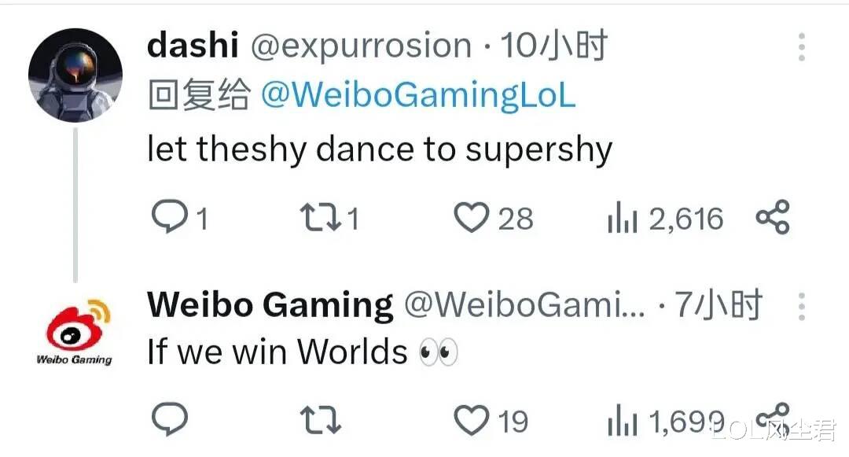Open tweet text 'let theshy dance to supershy'

click(380, 149)
